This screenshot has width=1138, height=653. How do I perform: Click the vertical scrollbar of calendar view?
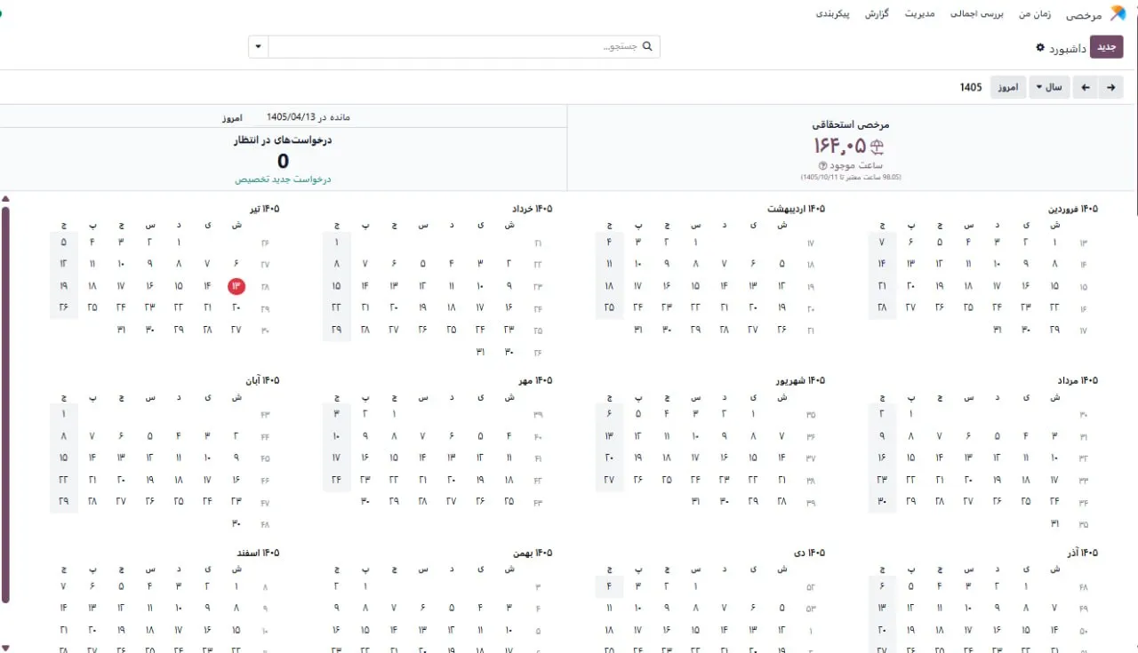tap(5, 404)
